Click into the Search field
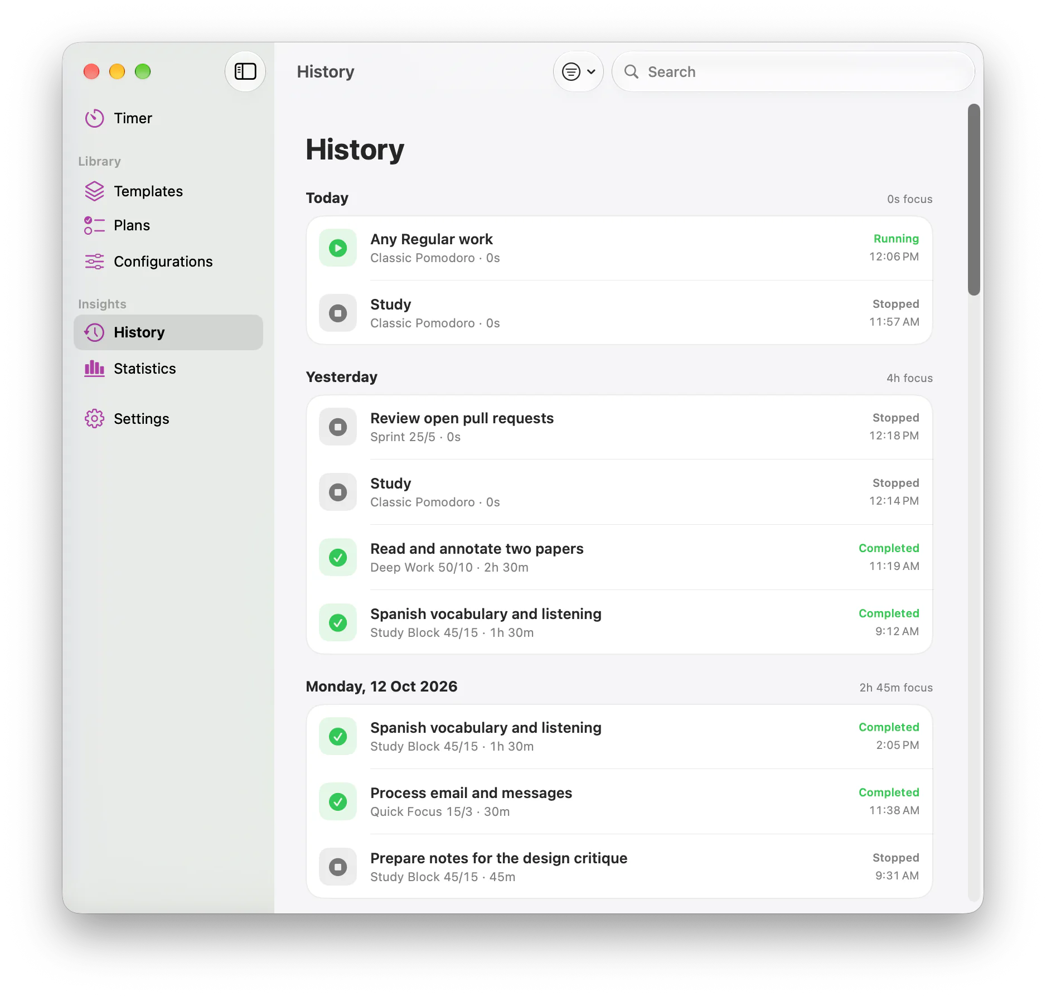The height and width of the screenshot is (996, 1046). pyautogui.click(x=793, y=71)
